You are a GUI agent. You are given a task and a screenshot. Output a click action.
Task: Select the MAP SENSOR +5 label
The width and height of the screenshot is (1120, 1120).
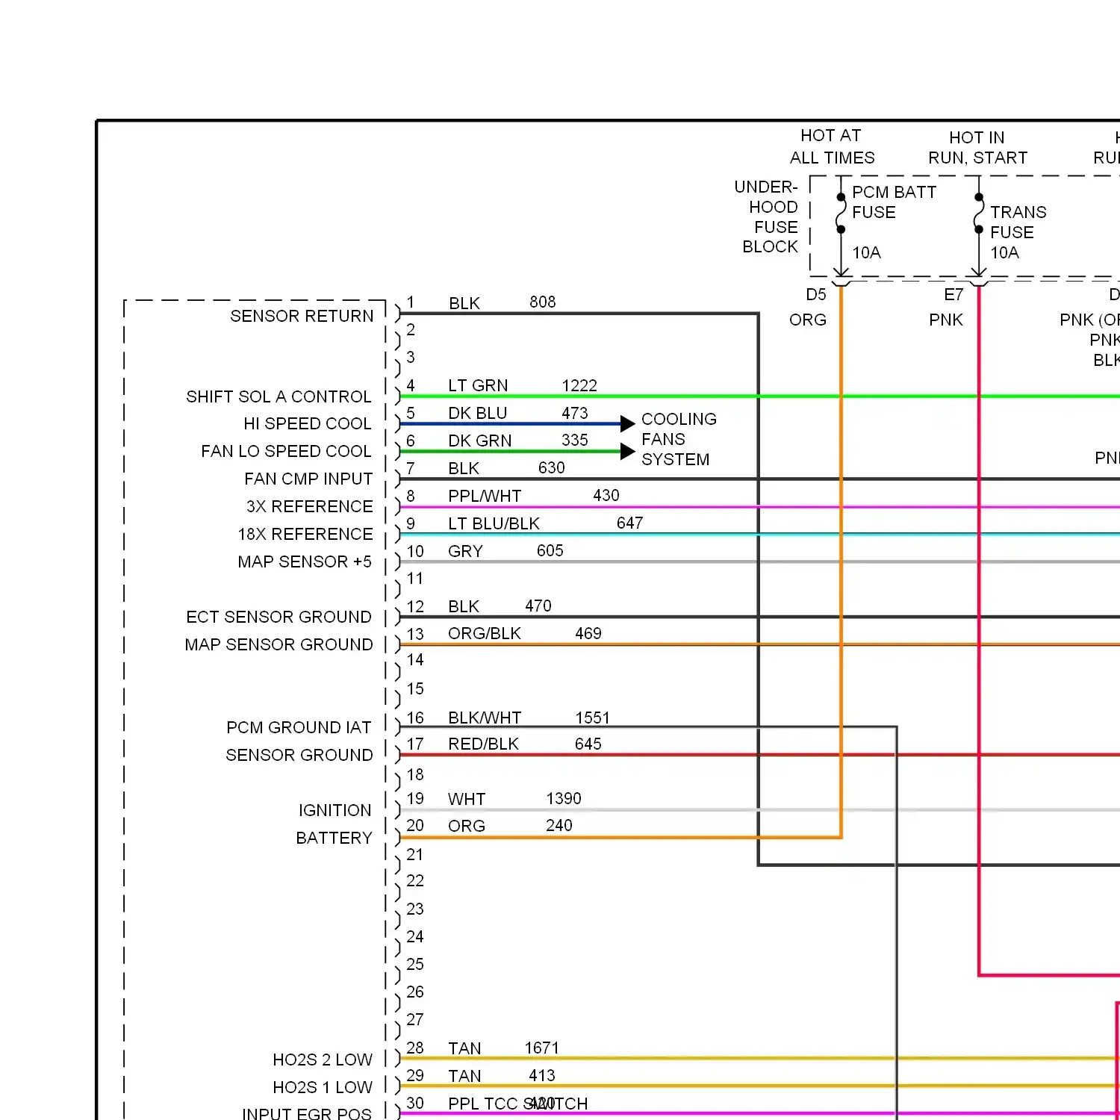coord(305,561)
